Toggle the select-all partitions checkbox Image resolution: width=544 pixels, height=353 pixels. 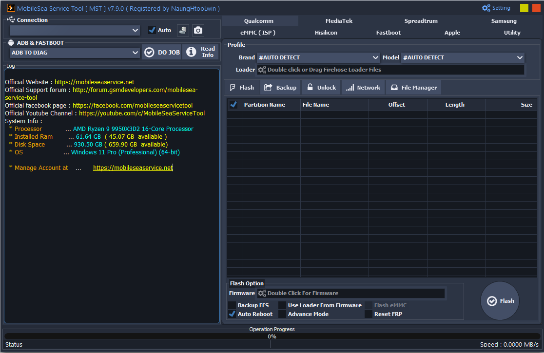pos(234,105)
